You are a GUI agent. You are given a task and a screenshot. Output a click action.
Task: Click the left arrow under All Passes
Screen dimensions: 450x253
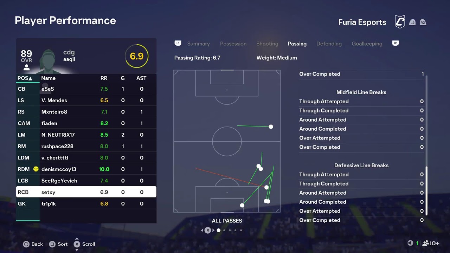click(202, 231)
